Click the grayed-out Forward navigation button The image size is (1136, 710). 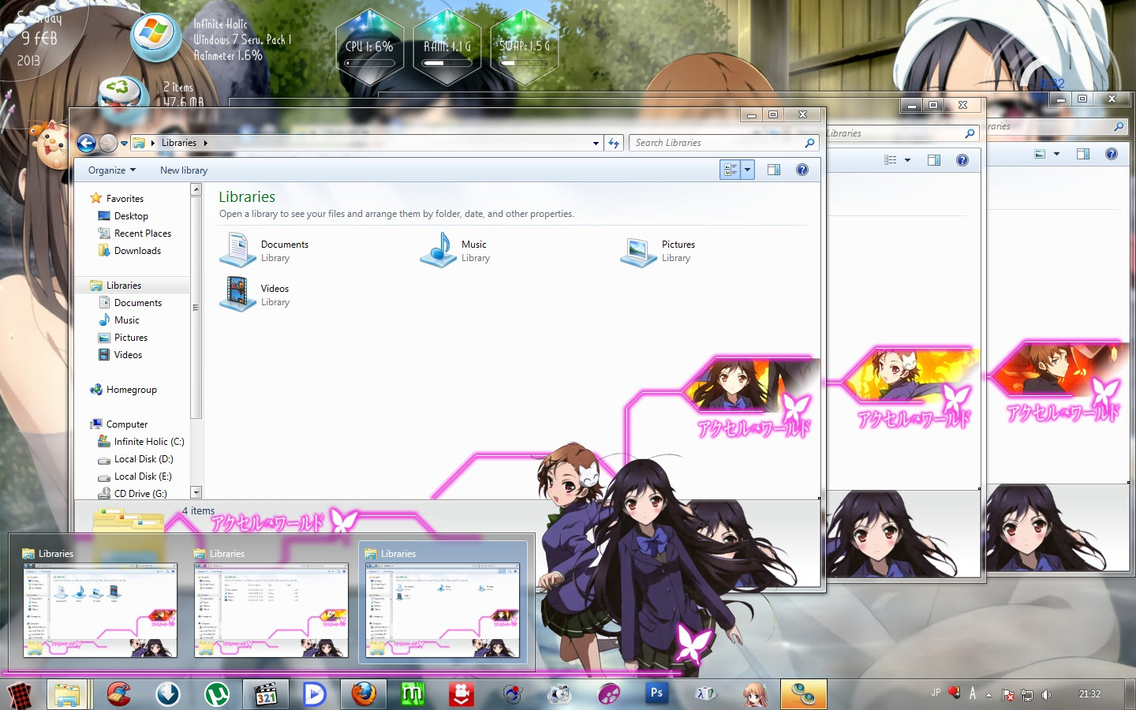tap(108, 143)
